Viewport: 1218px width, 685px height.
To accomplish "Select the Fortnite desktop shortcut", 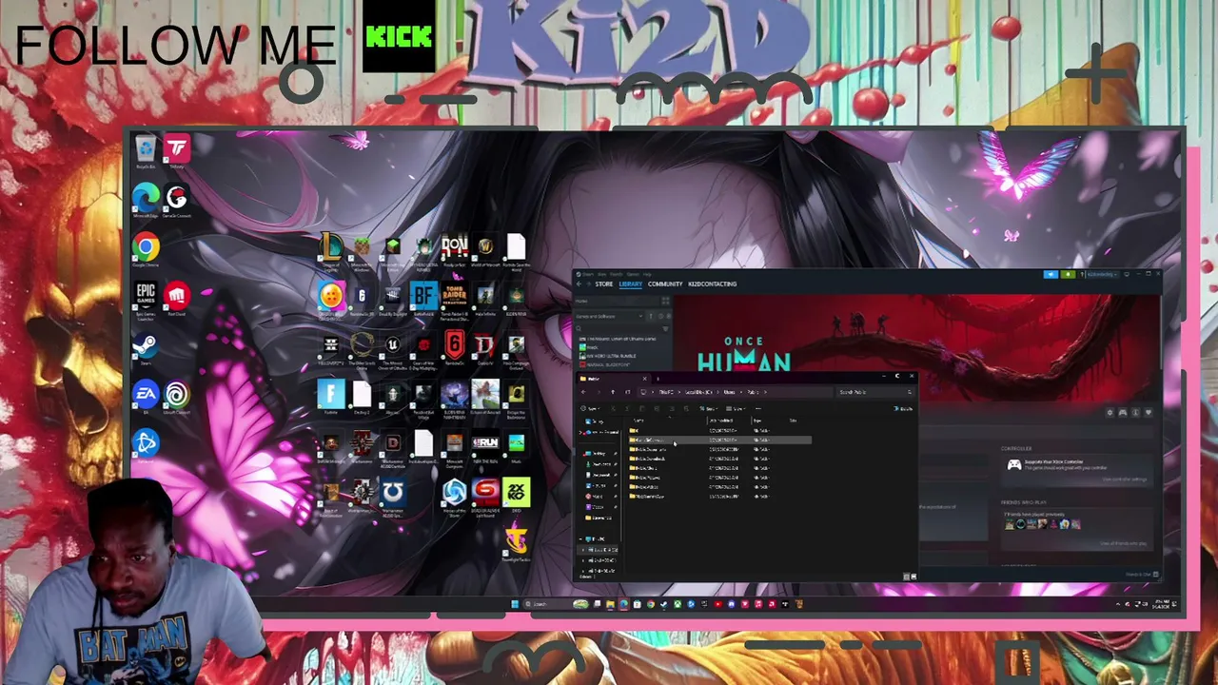I will coord(330,395).
